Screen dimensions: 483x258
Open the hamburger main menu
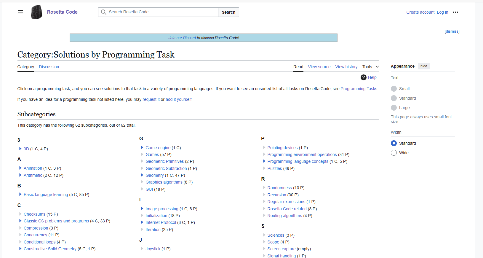[x=20, y=12]
